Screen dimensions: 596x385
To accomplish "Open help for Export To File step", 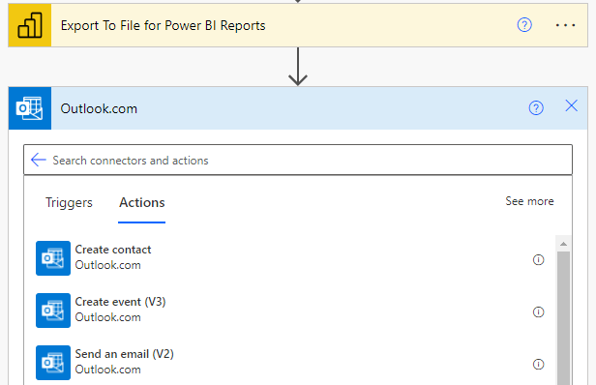I will coord(524,25).
